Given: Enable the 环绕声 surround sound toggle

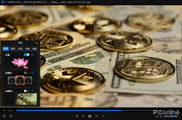Looking at the screenshot, I should pos(27,73).
